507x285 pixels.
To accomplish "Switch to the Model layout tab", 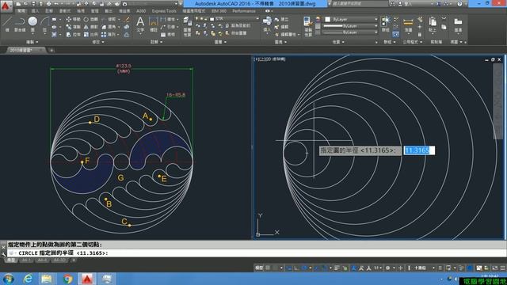I will tap(10, 260).
